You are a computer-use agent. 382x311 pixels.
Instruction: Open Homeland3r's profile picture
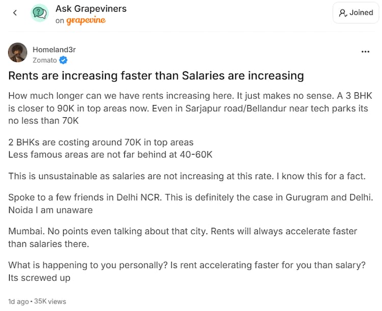point(18,53)
